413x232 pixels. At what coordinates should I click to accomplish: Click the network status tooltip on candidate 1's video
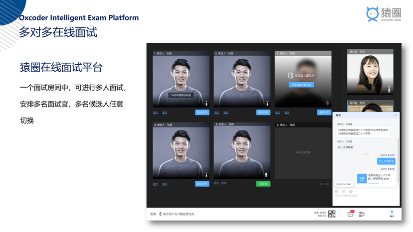click(x=181, y=95)
